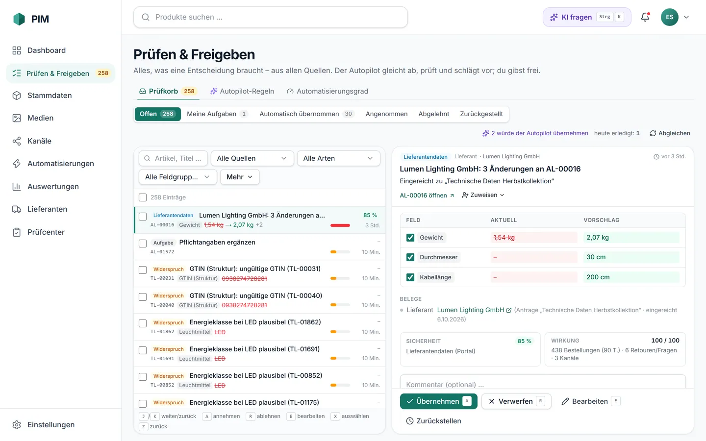
Task: Switch to the Automatisierungsgrad tab
Action: click(x=328, y=91)
